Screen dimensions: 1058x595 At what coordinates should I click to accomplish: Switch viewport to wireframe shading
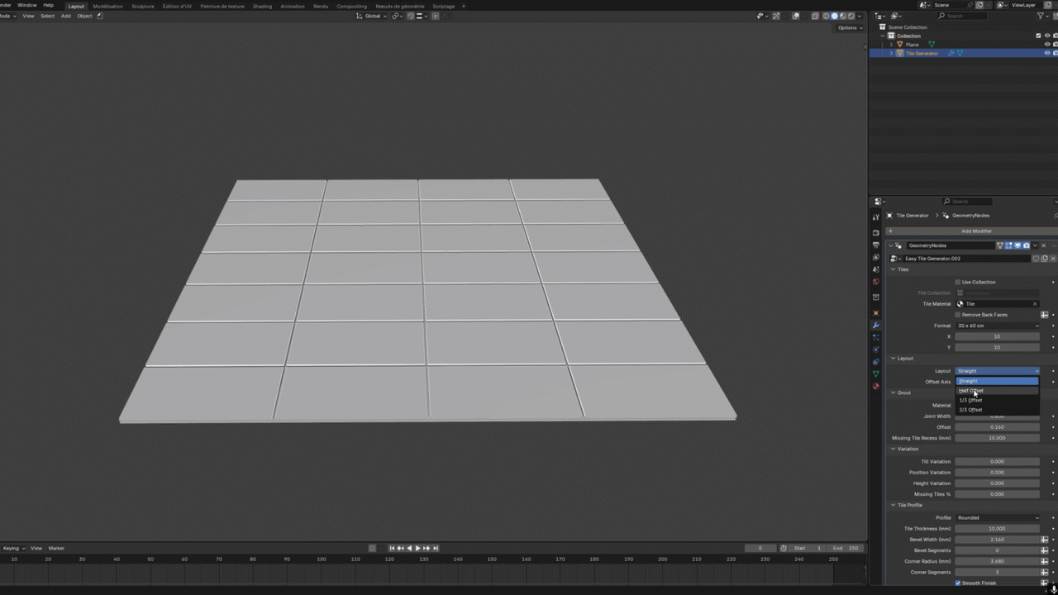coord(826,16)
